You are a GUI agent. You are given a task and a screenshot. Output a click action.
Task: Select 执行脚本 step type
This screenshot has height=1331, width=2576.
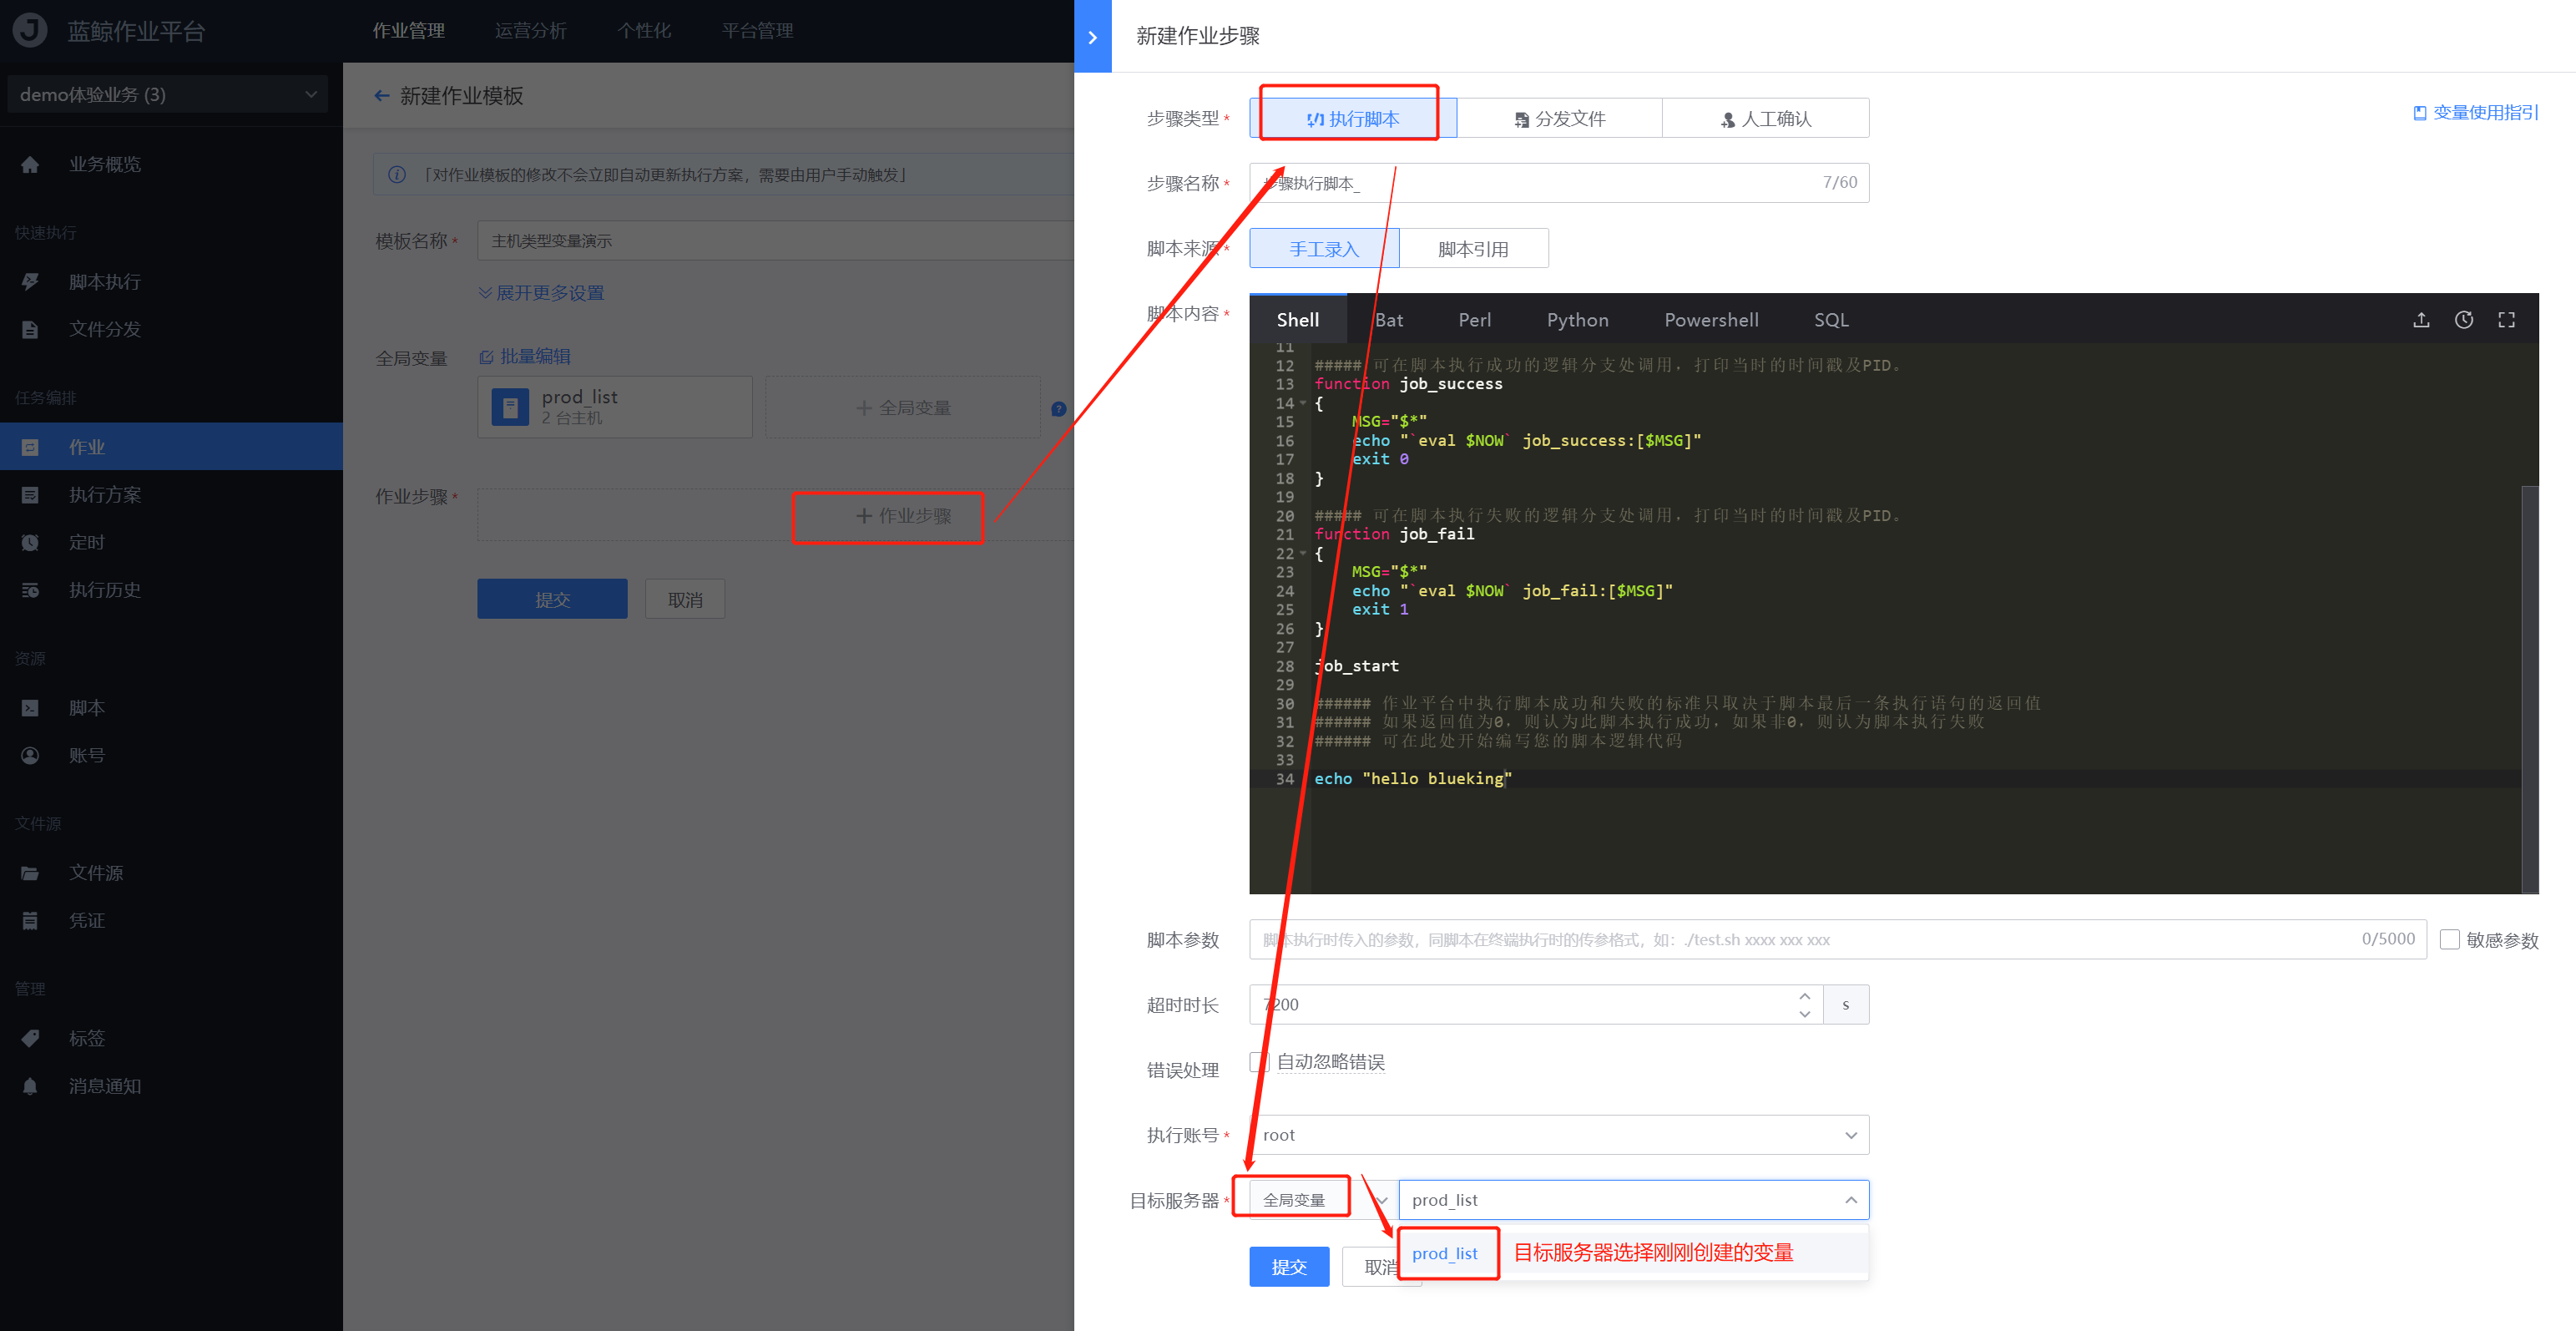coord(1353,119)
